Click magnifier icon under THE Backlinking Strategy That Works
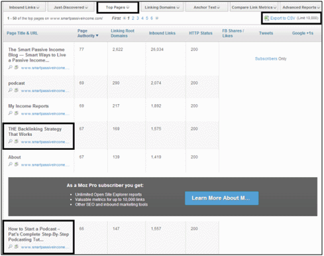The height and width of the screenshot is (256, 324). (11, 141)
